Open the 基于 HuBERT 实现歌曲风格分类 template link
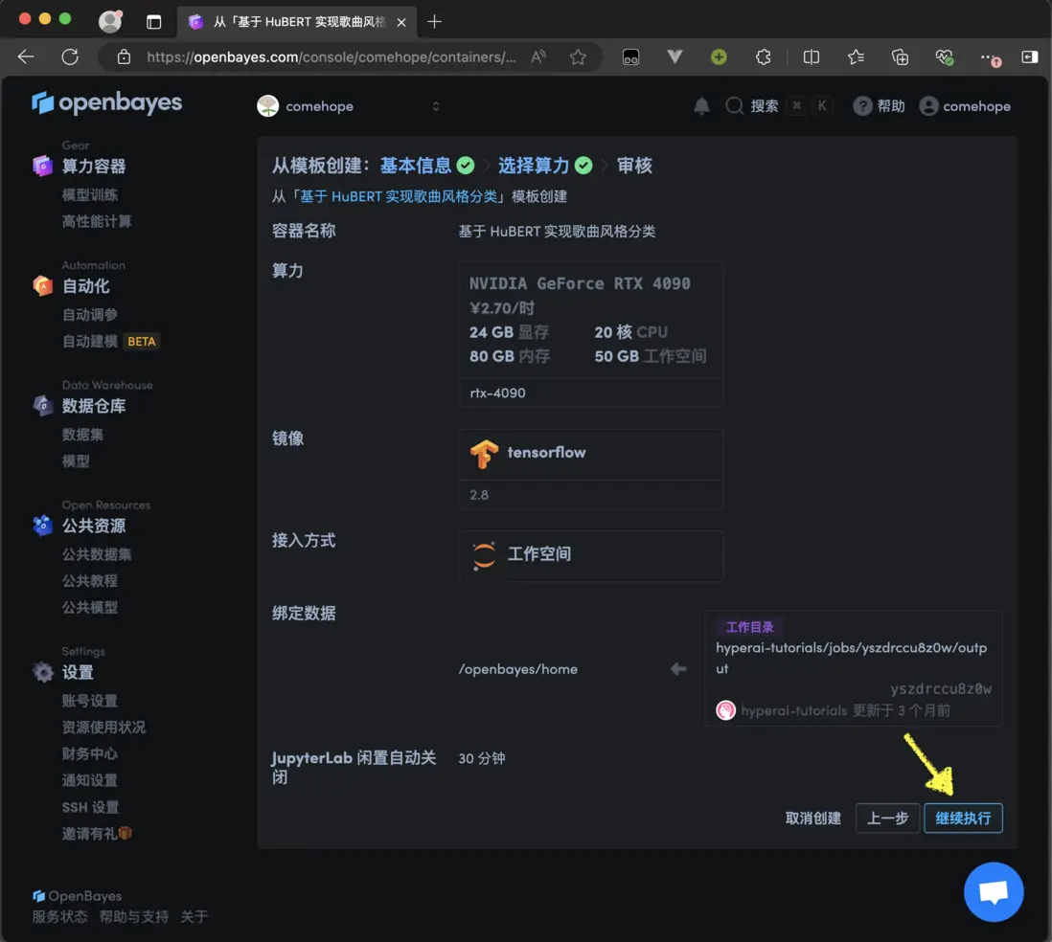 click(x=398, y=196)
